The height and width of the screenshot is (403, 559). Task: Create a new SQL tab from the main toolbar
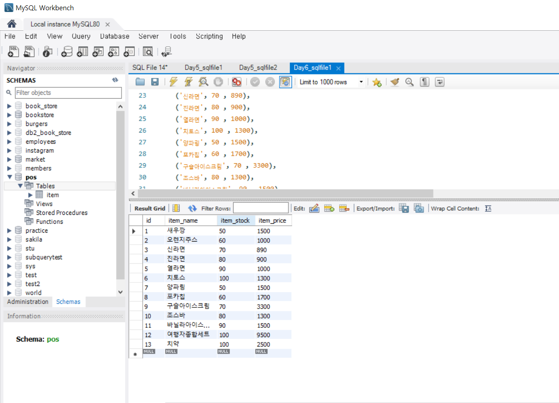14,52
